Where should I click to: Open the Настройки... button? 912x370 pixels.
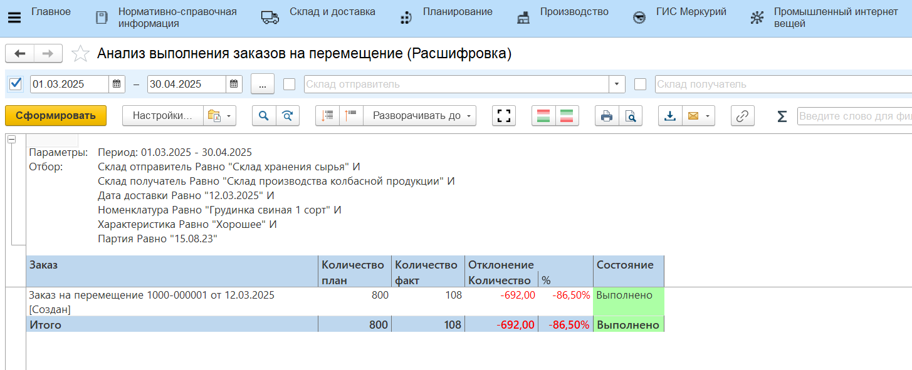pyautogui.click(x=162, y=116)
